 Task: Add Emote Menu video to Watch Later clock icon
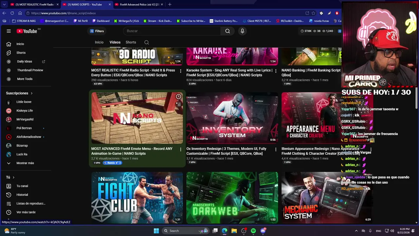(178, 97)
